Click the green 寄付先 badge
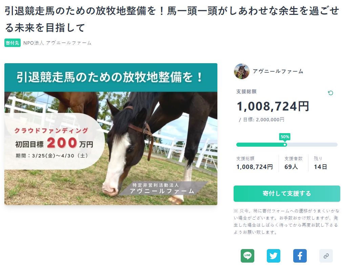Viewport: 344px width, 269px height. [x=13, y=43]
